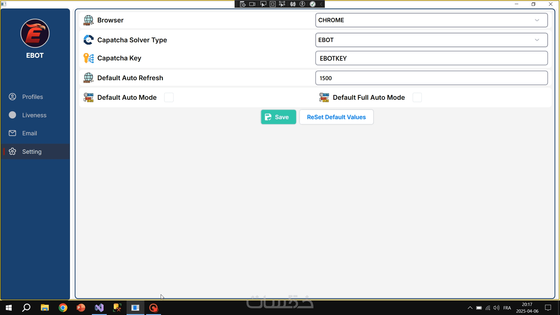The height and width of the screenshot is (315, 560).
Task: Go to the Liveness section
Action: (x=34, y=115)
